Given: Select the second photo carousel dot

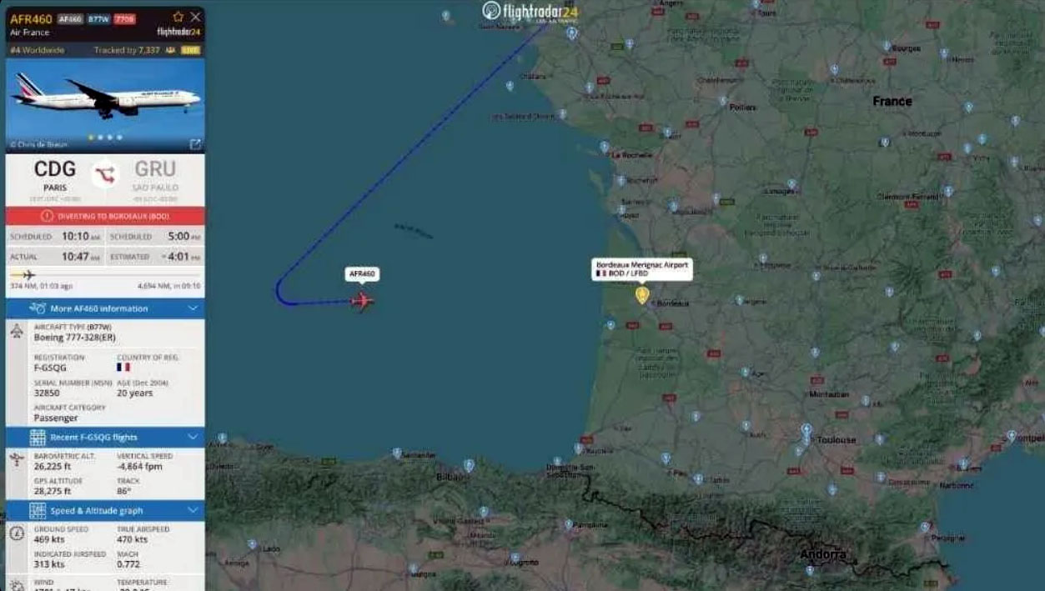Looking at the screenshot, I should point(100,138).
